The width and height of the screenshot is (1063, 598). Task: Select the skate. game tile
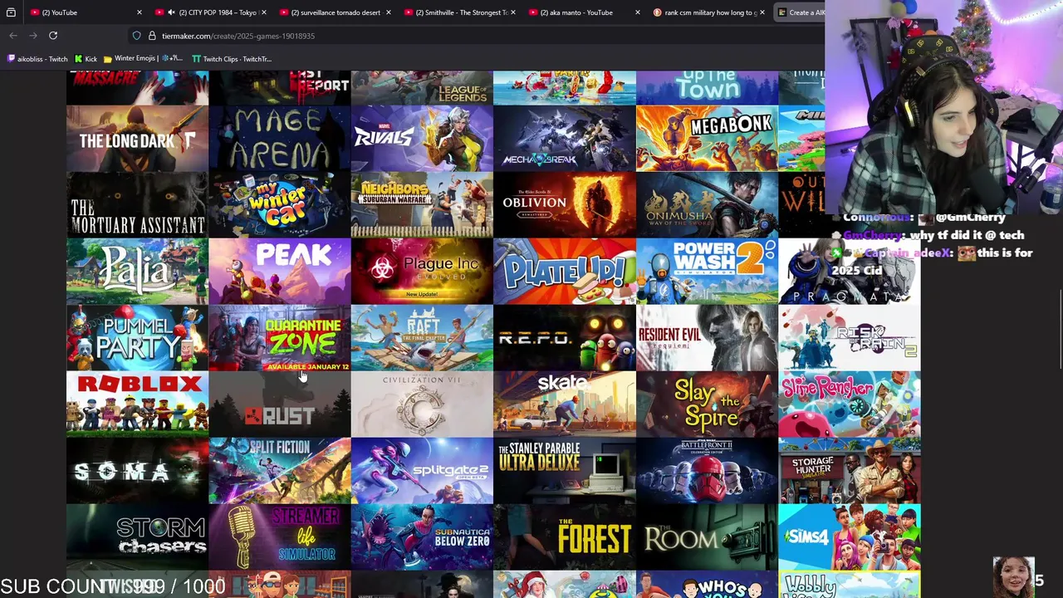(x=565, y=404)
